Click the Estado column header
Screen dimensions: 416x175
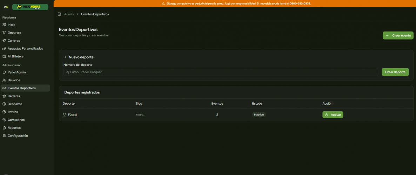[257, 103]
